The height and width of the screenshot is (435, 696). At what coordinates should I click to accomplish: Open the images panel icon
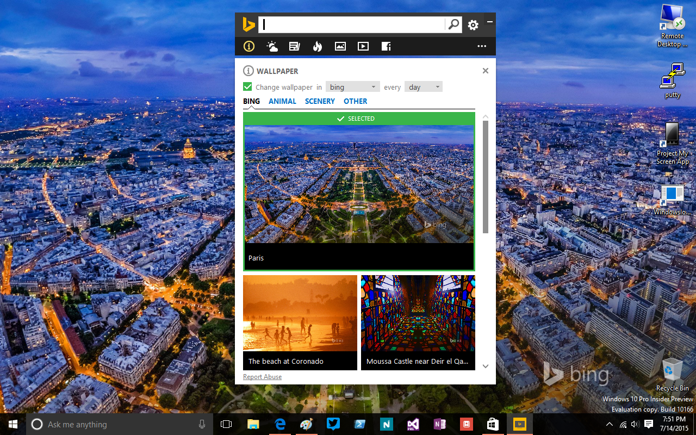point(340,46)
